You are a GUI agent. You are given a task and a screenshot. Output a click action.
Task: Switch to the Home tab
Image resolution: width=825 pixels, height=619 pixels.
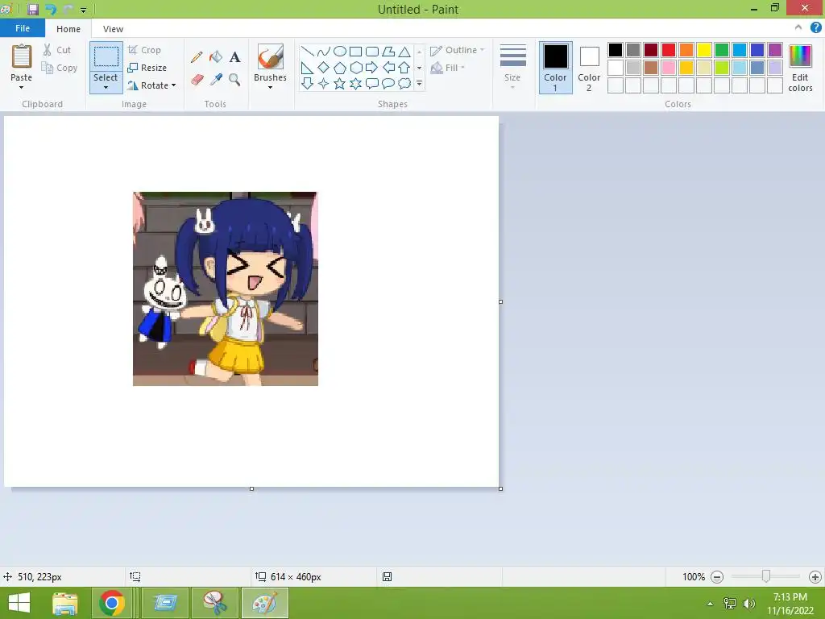tap(68, 29)
